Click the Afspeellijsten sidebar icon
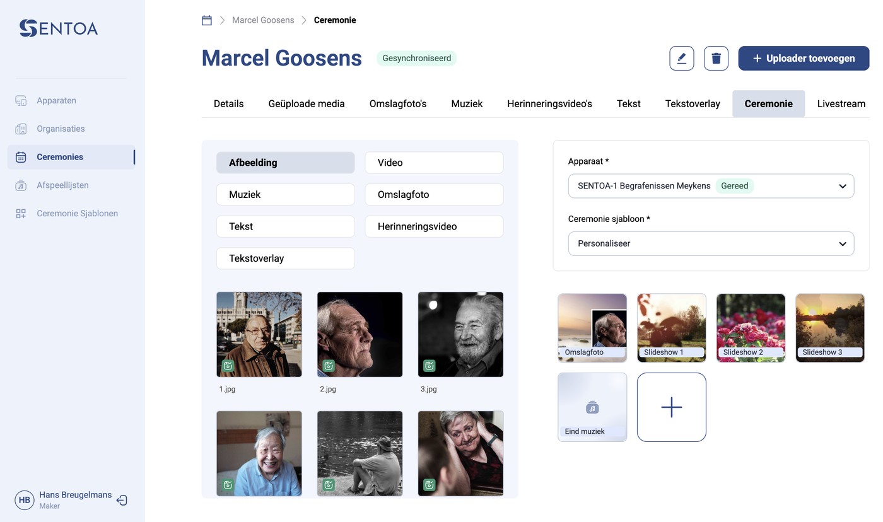Image resolution: width=883 pixels, height=522 pixels. pos(21,185)
